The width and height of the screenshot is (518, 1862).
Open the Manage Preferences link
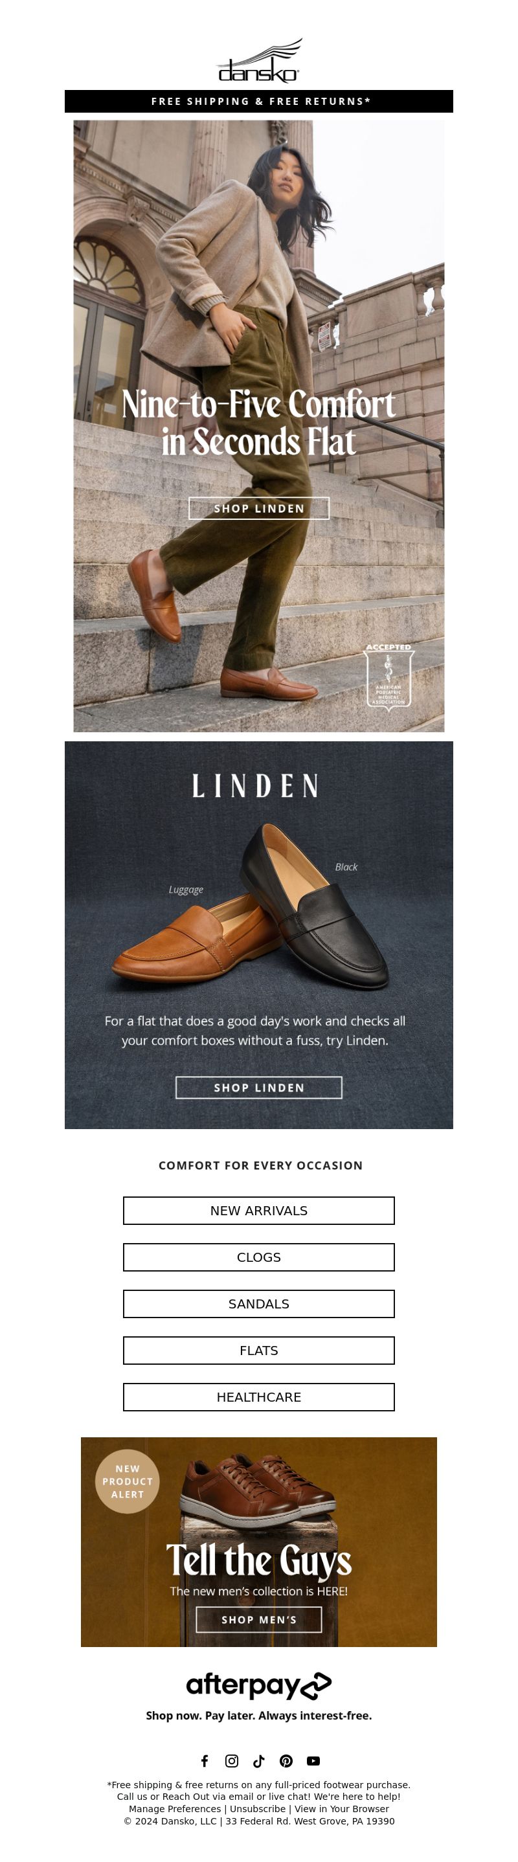pyautogui.click(x=175, y=1808)
